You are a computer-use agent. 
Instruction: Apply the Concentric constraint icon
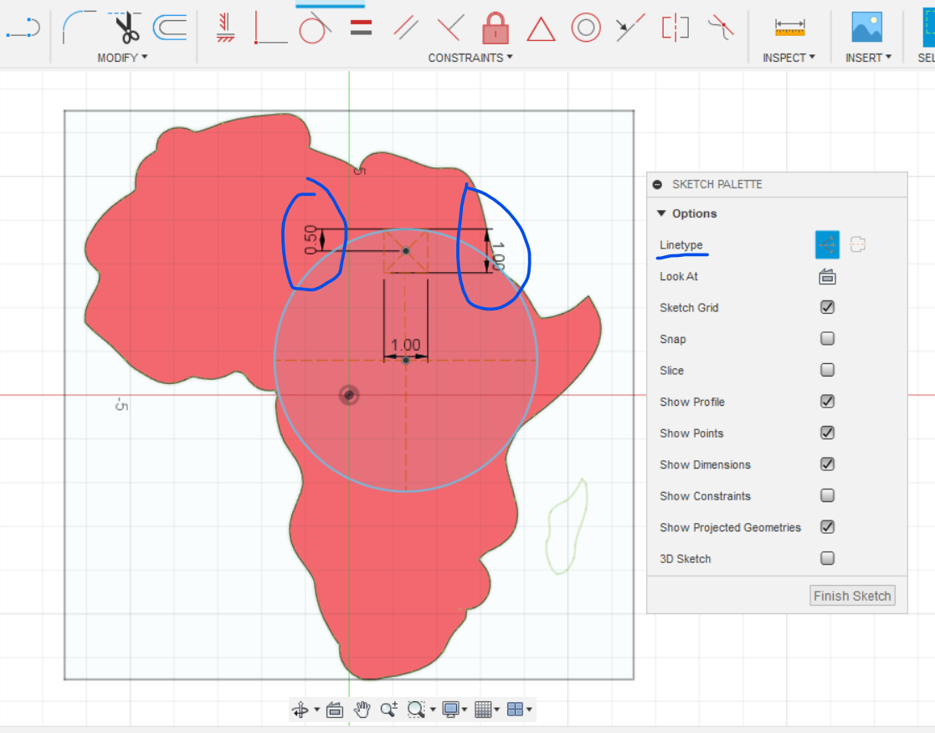click(x=586, y=26)
